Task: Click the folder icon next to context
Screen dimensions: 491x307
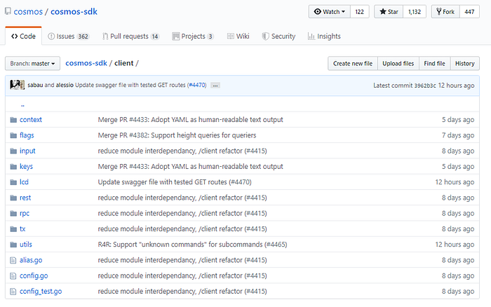Action: pyautogui.click(x=13, y=120)
